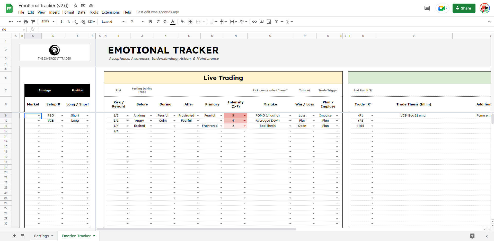The width and height of the screenshot is (494, 241).
Task: Open the text color picker
Action: point(173,22)
